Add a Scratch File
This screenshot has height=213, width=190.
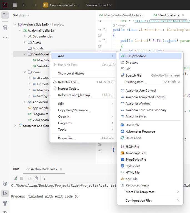coord(150,75)
